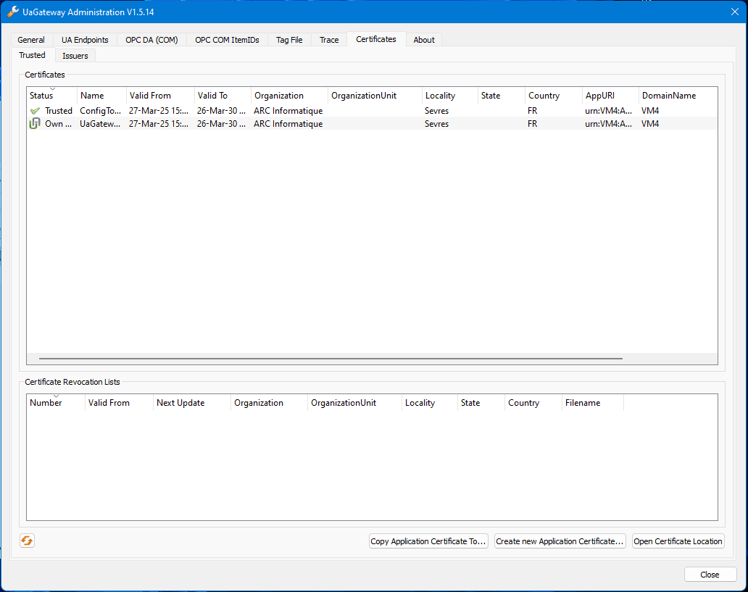Click Sevres in the Trusted certificate row

pos(436,111)
